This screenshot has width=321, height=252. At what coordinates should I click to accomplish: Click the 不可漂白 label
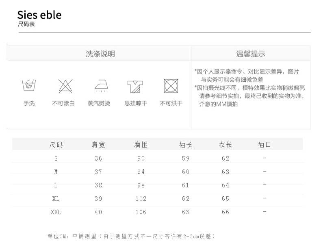point(63,103)
